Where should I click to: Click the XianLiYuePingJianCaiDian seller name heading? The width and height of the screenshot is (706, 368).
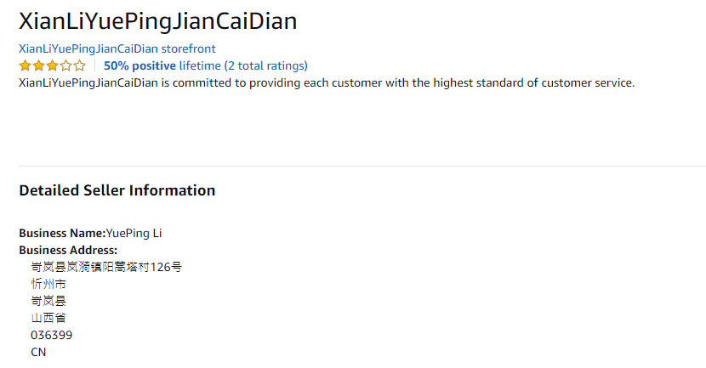coord(158,20)
